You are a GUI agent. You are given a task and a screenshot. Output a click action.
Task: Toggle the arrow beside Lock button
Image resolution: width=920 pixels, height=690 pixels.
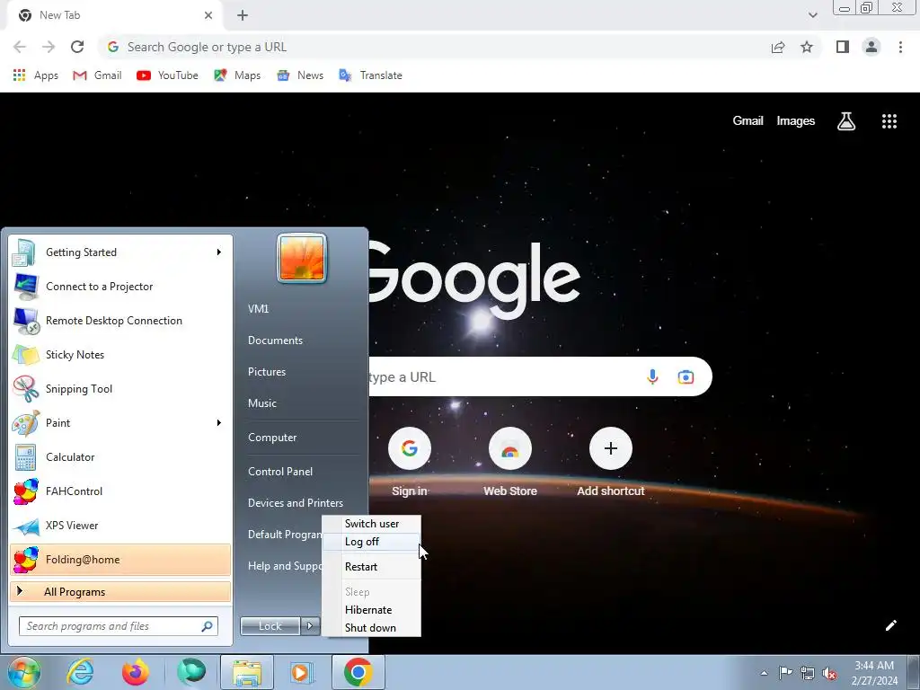point(310,626)
